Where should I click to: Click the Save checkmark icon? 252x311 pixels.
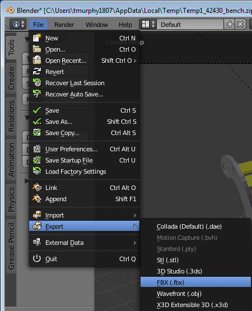36,110
